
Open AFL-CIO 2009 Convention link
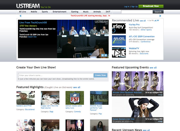pyautogui.click(x=142, y=37)
